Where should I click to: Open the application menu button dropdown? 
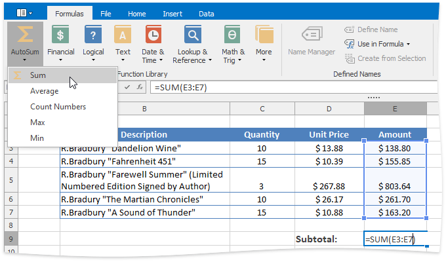click(x=24, y=12)
